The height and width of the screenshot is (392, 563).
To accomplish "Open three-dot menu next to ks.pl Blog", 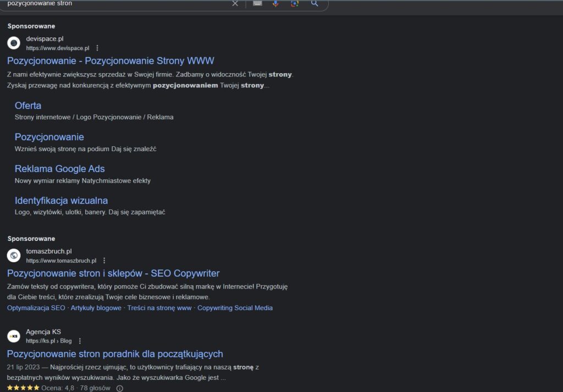I will click(x=80, y=341).
